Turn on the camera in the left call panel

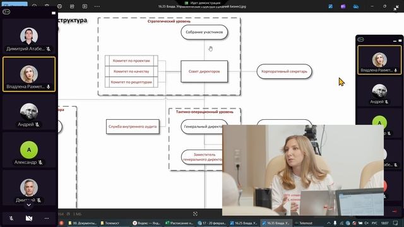point(29,219)
